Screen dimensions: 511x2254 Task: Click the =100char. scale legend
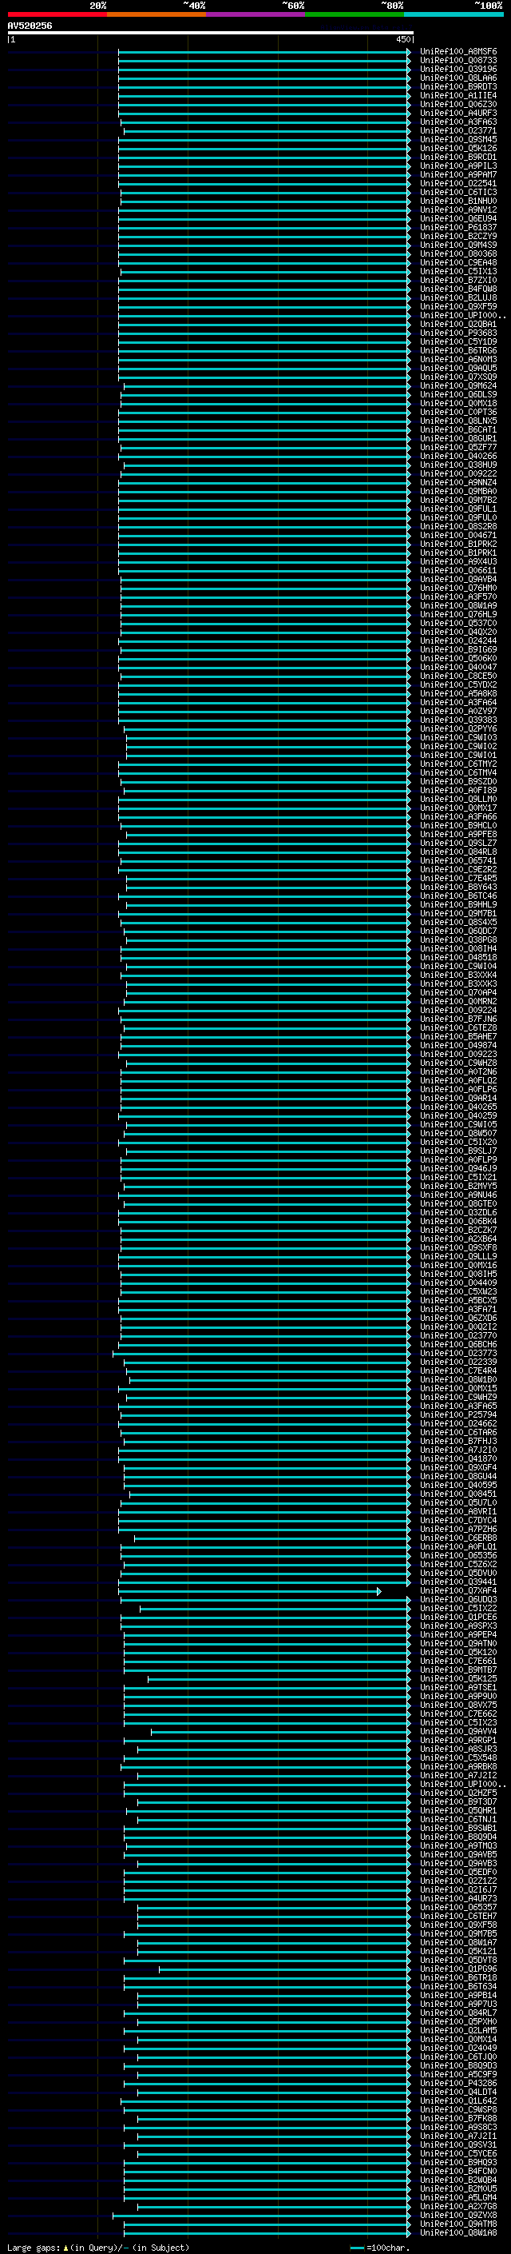tap(379, 2247)
